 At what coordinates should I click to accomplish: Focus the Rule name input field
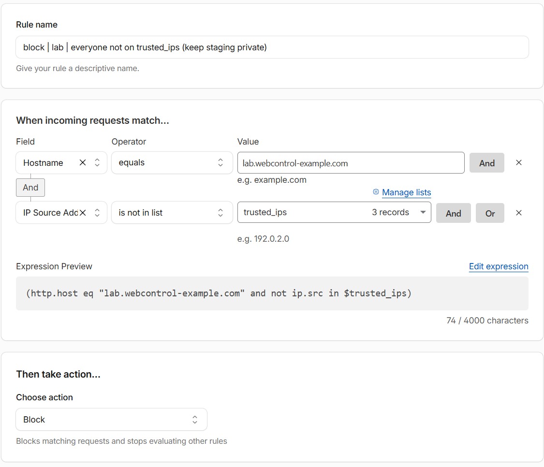click(x=272, y=47)
